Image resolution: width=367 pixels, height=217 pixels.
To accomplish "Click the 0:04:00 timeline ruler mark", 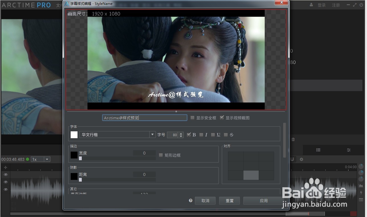I will [x=351, y=167].
